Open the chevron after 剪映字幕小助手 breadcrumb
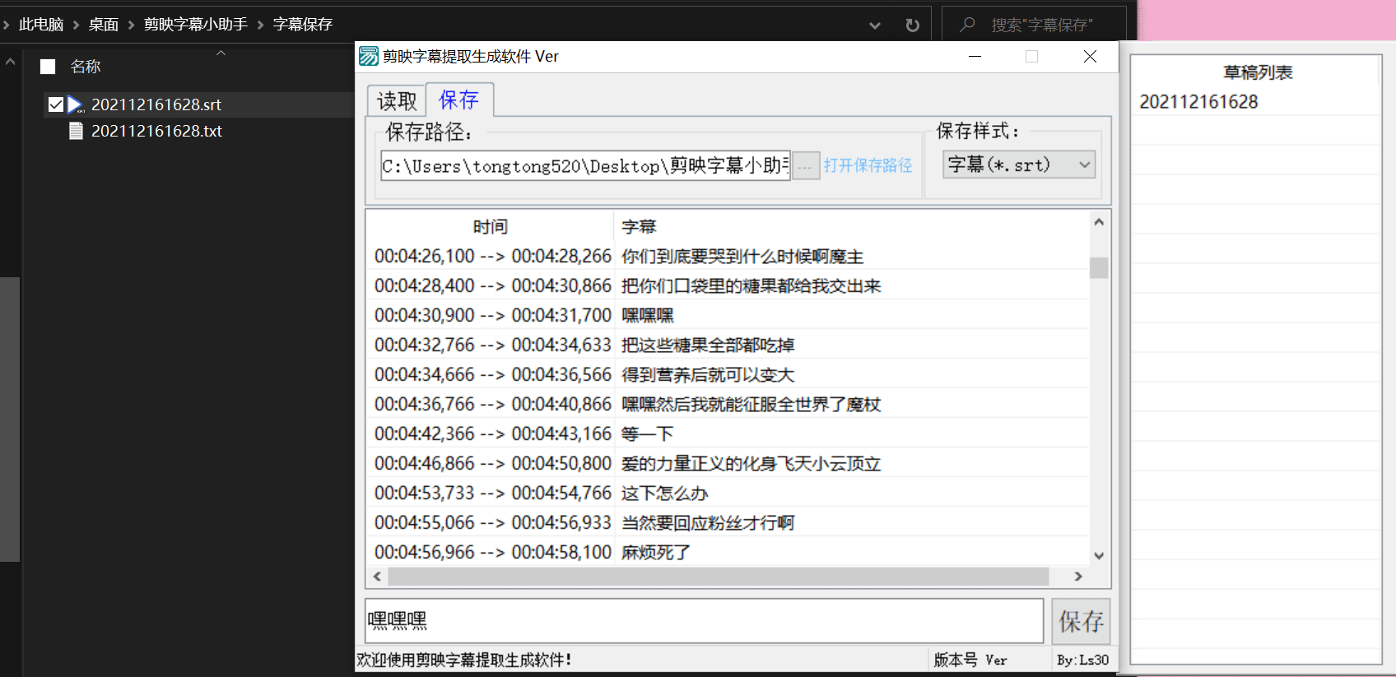Viewport: 1396px width, 677px height. pos(260,25)
